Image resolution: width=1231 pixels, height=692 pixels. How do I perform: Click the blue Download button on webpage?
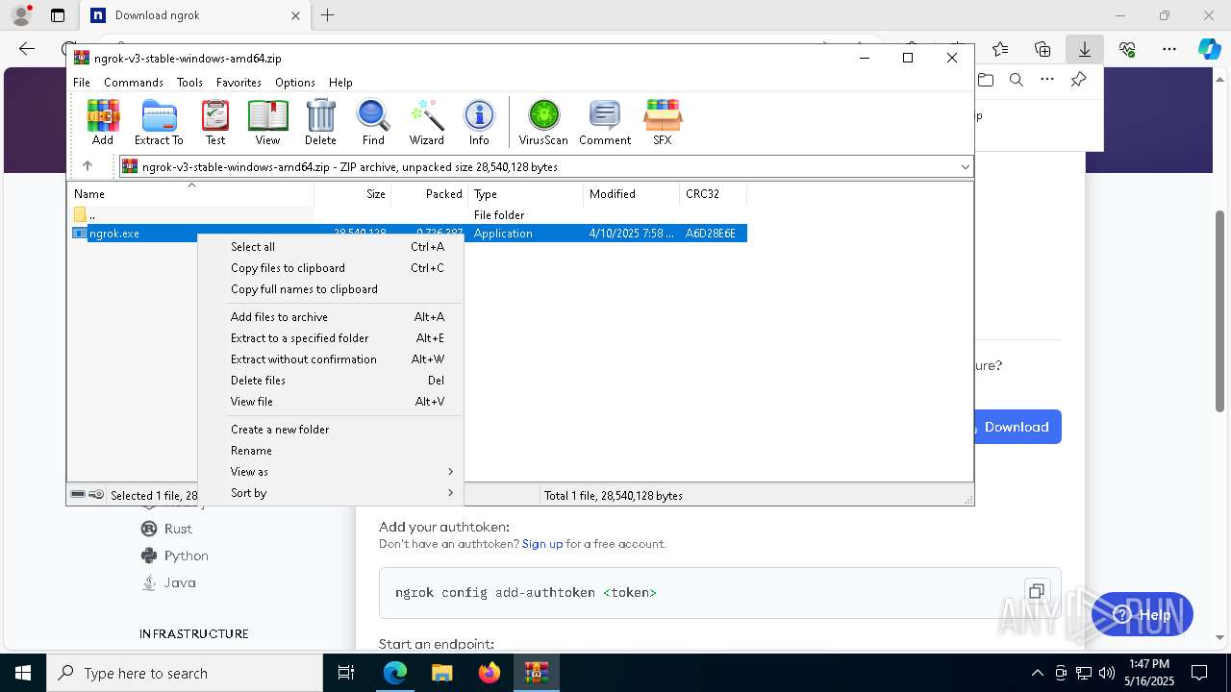click(x=1017, y=427)
